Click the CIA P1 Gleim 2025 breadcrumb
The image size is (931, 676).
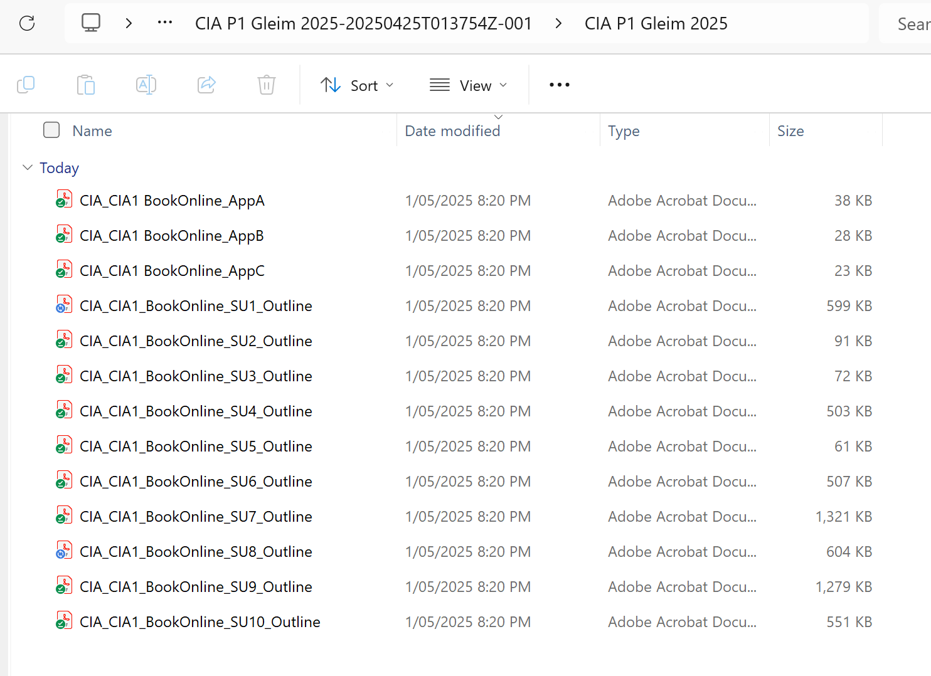(656, 24)
